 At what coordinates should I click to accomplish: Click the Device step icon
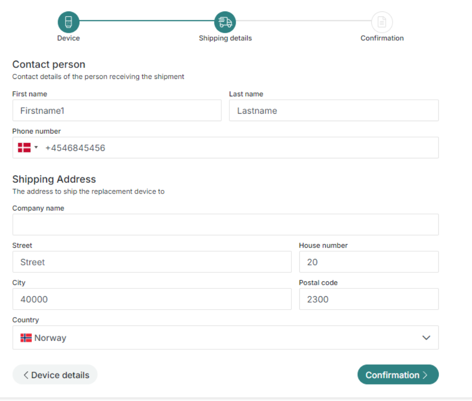68,22
